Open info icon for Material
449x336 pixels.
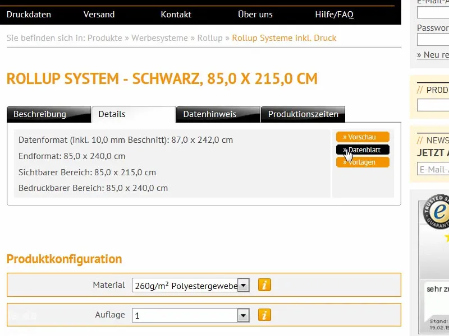(x=264, y=285)
